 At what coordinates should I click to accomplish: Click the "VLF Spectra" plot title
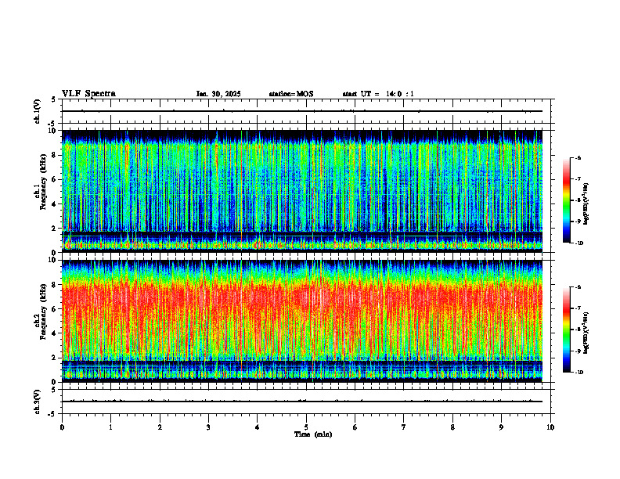coord(89,94)
